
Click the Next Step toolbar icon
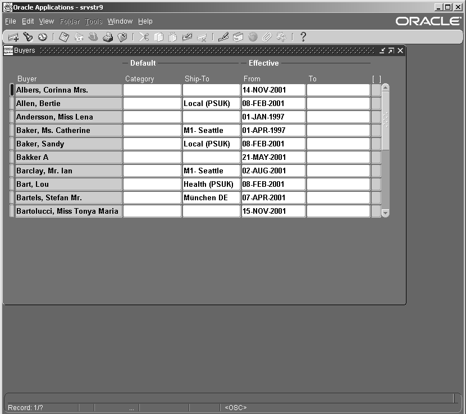[x=79, y=37]
